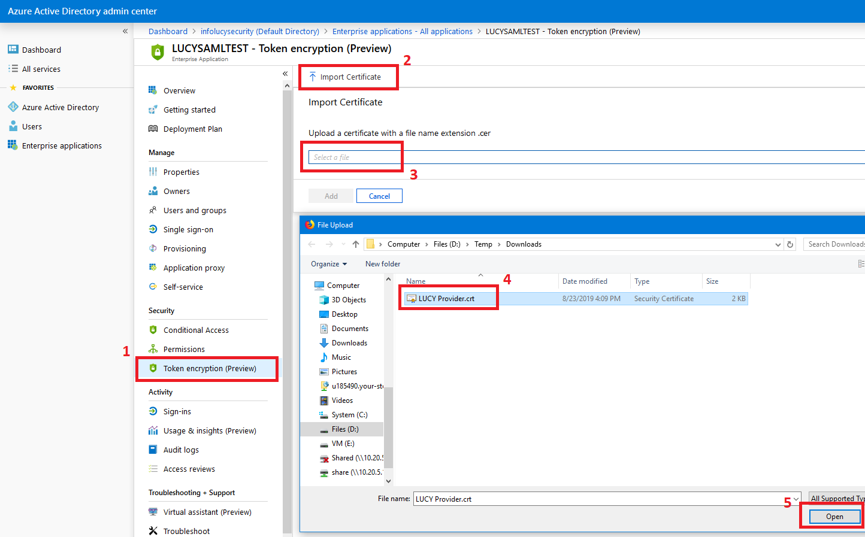Click Temp in the address path
Viewport: 865px width, 537px height.
click(483, 244)
